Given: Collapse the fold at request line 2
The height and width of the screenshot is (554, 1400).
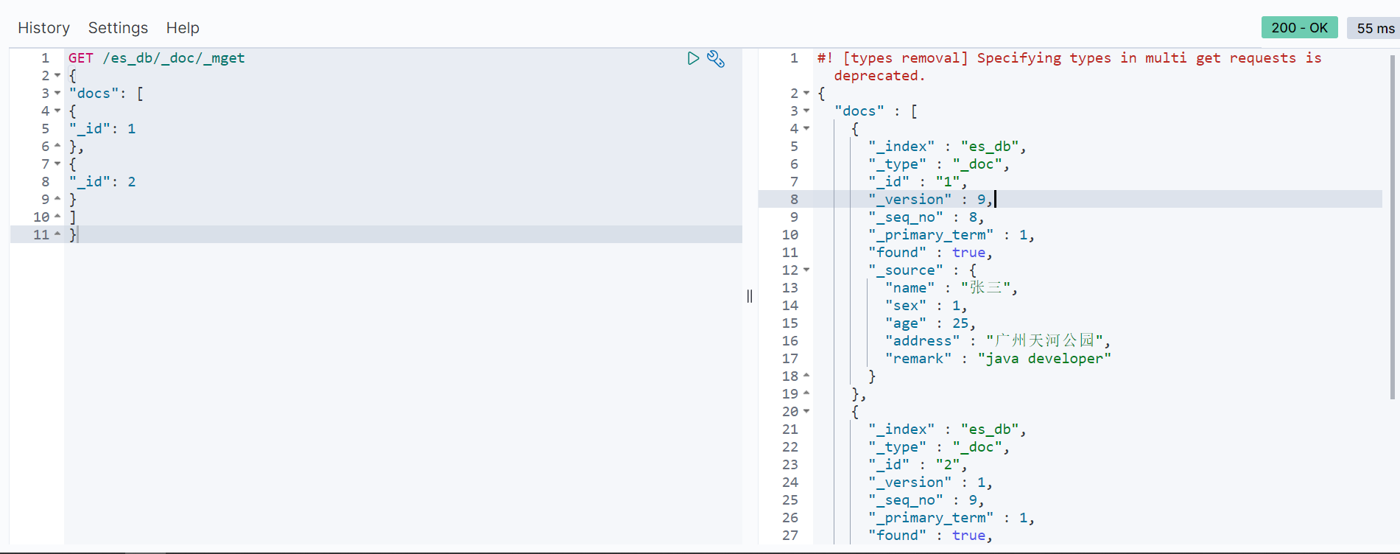Looking at the screenshot, I should pos(57,76).
